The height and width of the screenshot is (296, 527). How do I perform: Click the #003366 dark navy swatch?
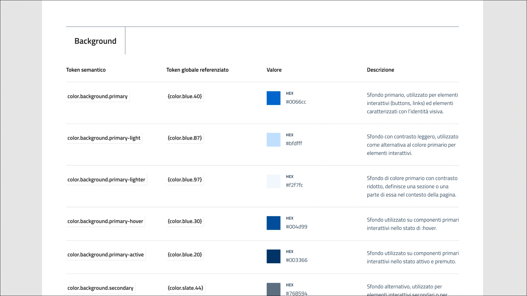click(x=273, y=257)
